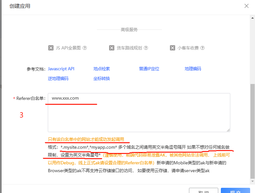
Task: Toggle the 货车路线规划 checkbox
Action: coord(112,48)
